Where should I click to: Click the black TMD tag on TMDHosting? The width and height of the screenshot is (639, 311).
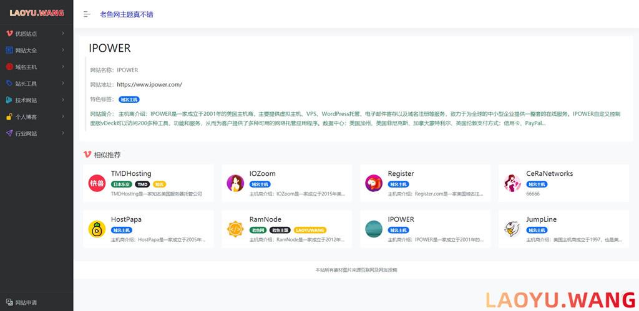pyautogui.click(x=143, y=184)
